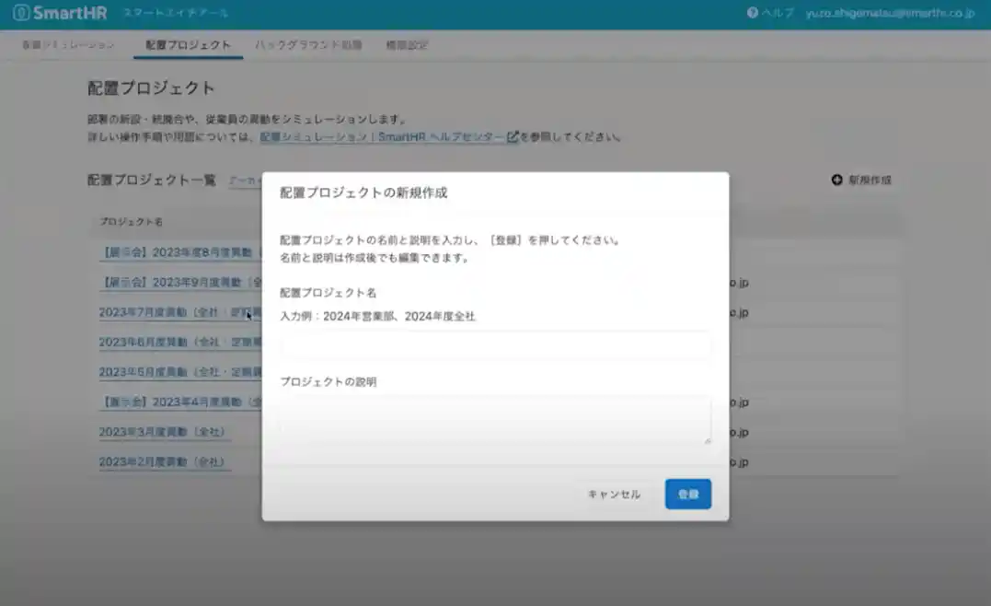Click inside the プロジェクトの説明 text area
Viewport: 991px width, 606px height.
[x=495, y=420]
